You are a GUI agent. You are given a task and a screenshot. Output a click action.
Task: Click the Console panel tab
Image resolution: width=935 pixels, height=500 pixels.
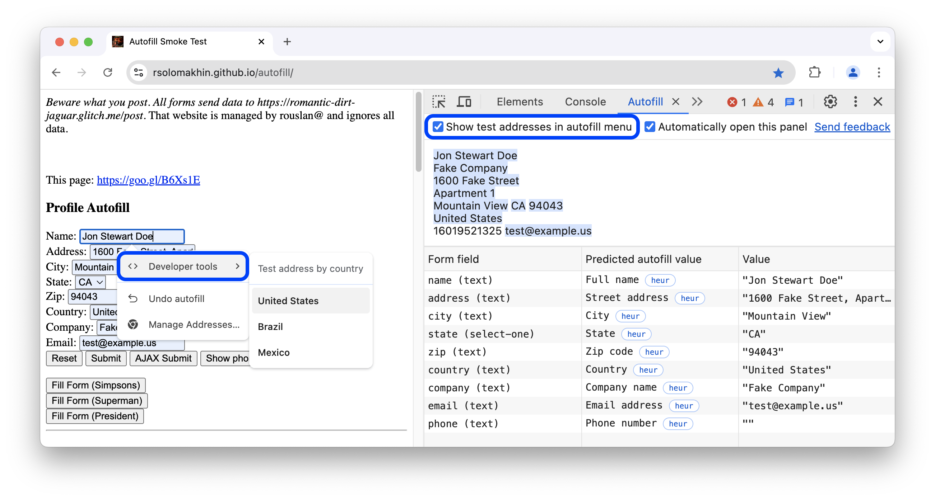[585, 101]
